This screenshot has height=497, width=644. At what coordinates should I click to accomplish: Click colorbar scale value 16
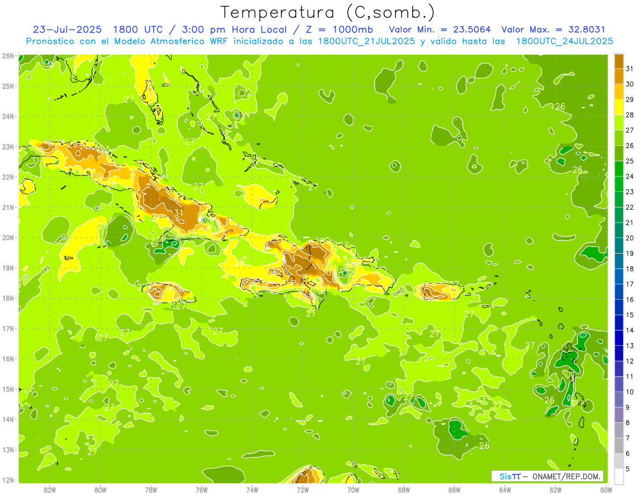click(630, 299)
